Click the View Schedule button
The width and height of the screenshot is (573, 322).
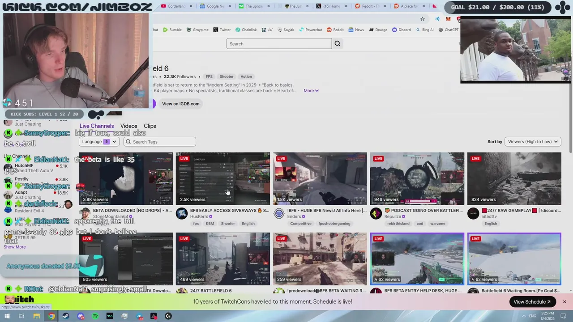(x=532, y=302)
